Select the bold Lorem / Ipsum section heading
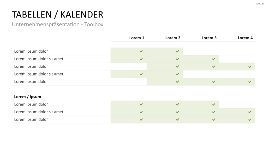 click(28, 97)
